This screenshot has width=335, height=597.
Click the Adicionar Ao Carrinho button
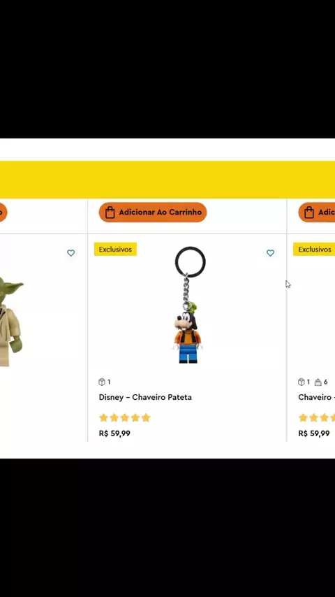[152, 212]
